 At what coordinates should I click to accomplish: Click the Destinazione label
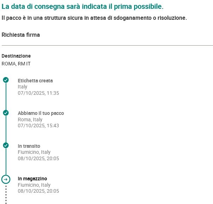(16, 56)
